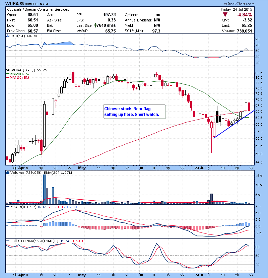Click the Bear flag annotation text box
This screenshot has height=278, width=268.
134,112
